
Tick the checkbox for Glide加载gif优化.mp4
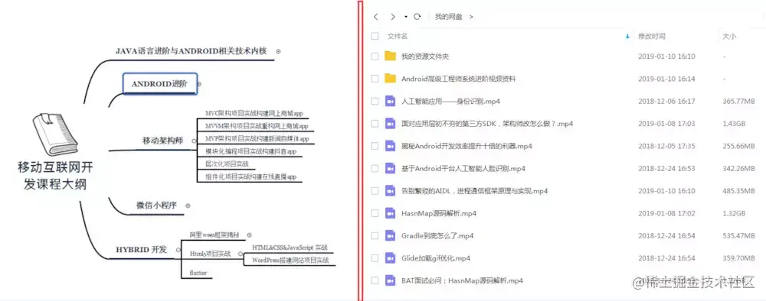tap(375, 258)
